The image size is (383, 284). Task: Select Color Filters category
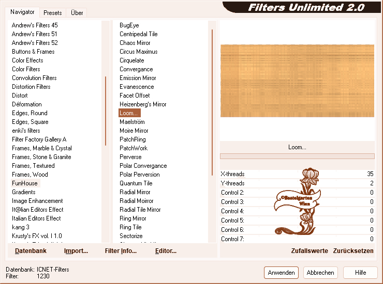point(26,69)
